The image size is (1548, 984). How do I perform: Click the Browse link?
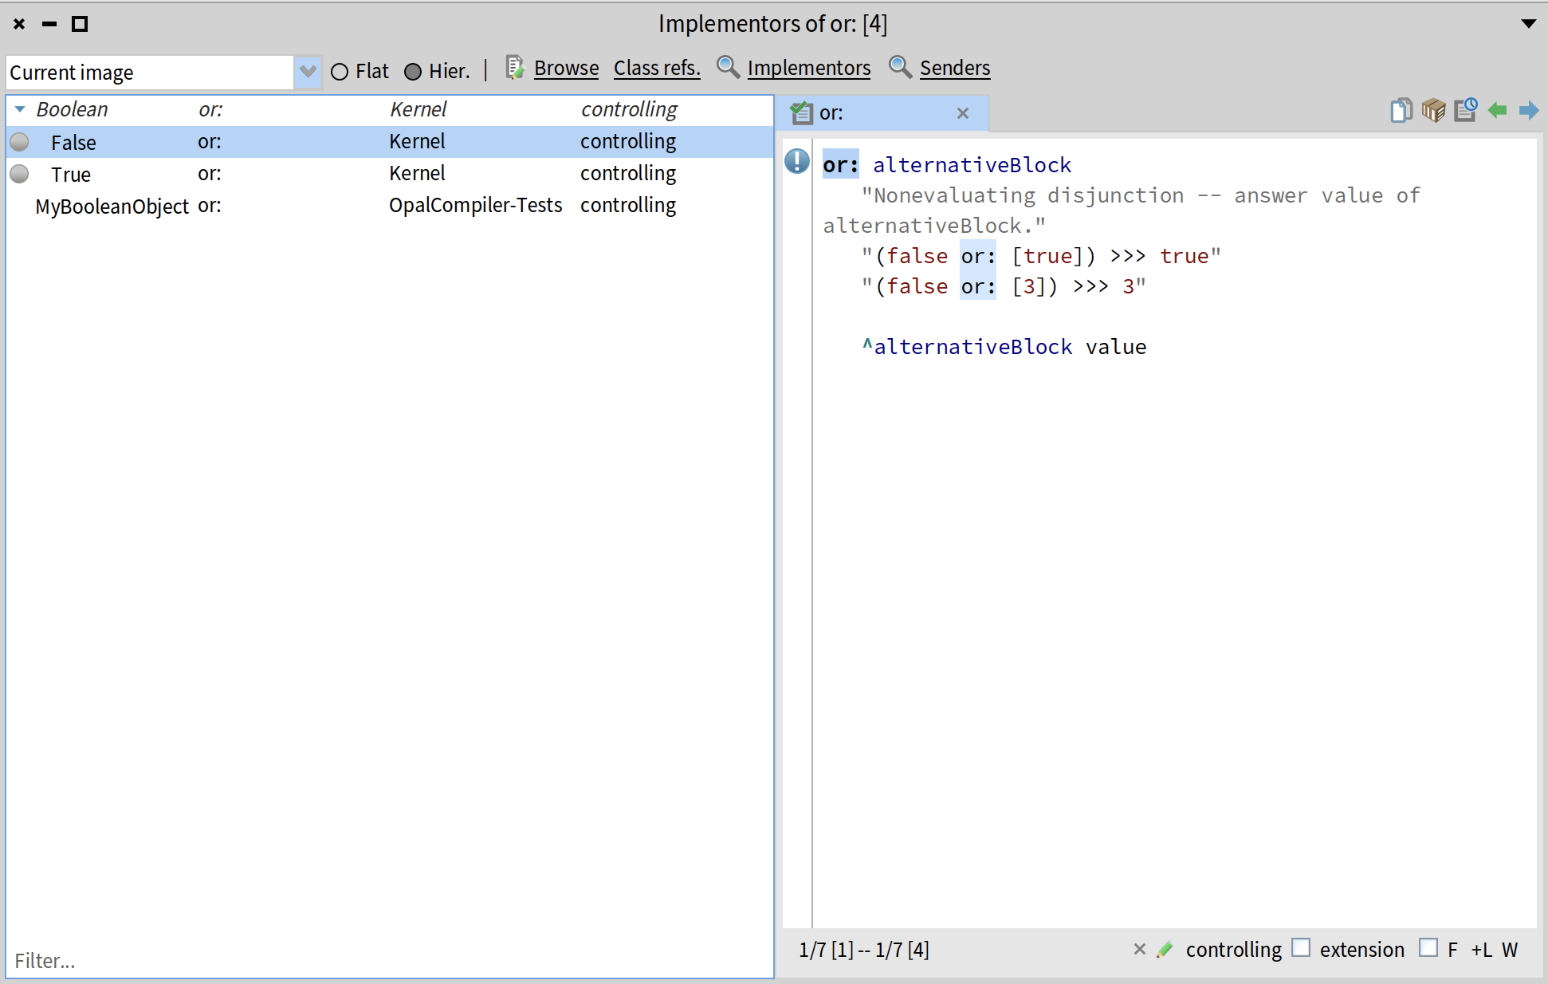566,69
